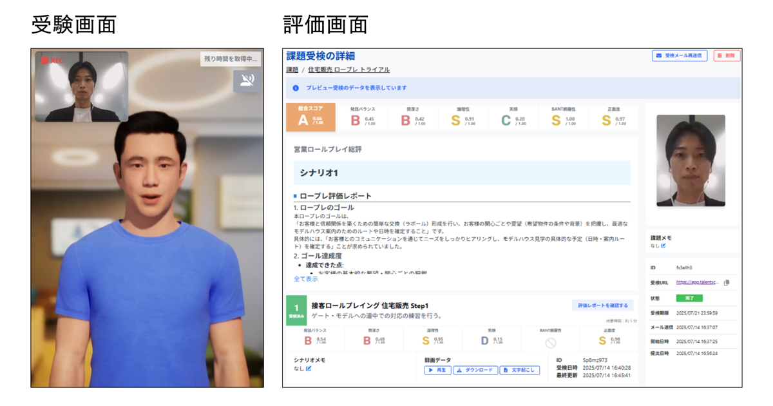Play the recording with the 再生 button
This screenshot has width=773, height=406.
437,369
